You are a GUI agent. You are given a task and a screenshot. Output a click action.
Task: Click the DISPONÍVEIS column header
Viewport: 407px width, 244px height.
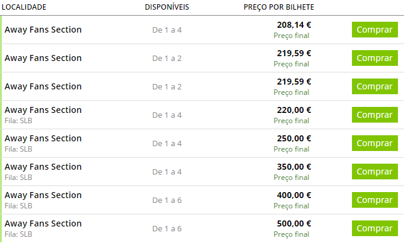167,7
